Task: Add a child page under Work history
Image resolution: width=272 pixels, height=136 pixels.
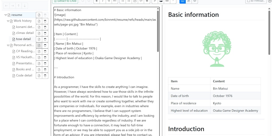Action: 39,21
